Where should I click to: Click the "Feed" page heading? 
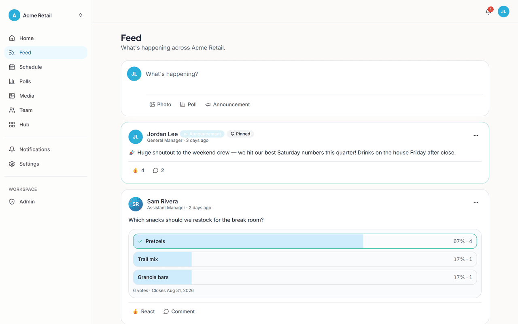(x=131, y=38)
